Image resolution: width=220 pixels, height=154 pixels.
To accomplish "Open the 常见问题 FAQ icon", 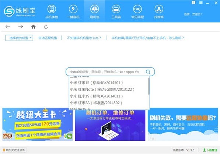I will tap(137, 12).
